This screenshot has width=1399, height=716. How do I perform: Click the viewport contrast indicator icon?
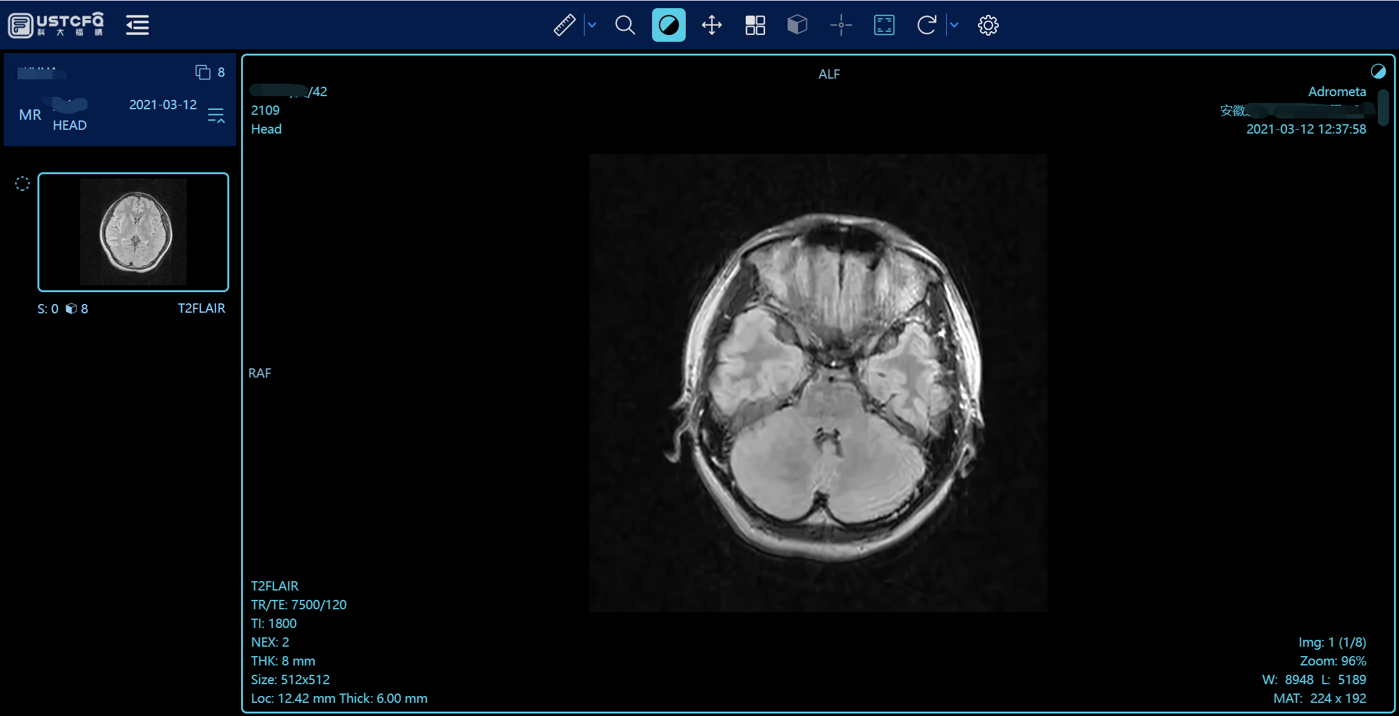point(1378,71)
